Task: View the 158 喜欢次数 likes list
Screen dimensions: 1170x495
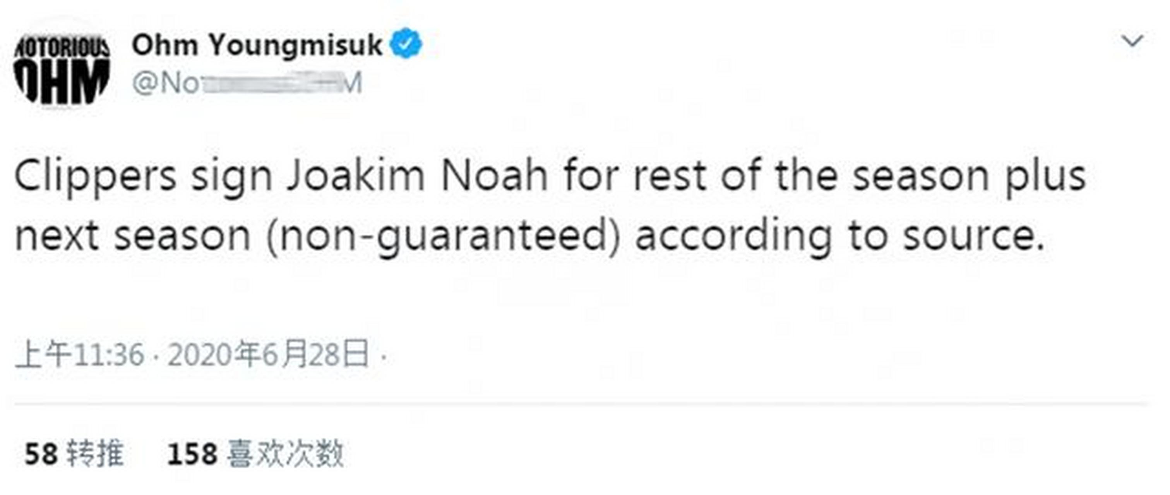Action: (x=255, y=453)
